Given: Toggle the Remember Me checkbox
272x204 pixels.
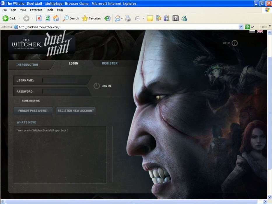Looking at the screenshot, I should coord(17,101).
